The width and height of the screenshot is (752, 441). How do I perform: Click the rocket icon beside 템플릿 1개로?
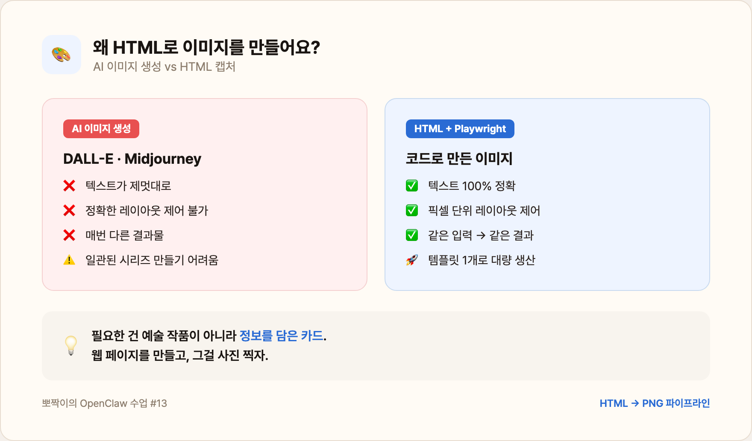point(412,260)
